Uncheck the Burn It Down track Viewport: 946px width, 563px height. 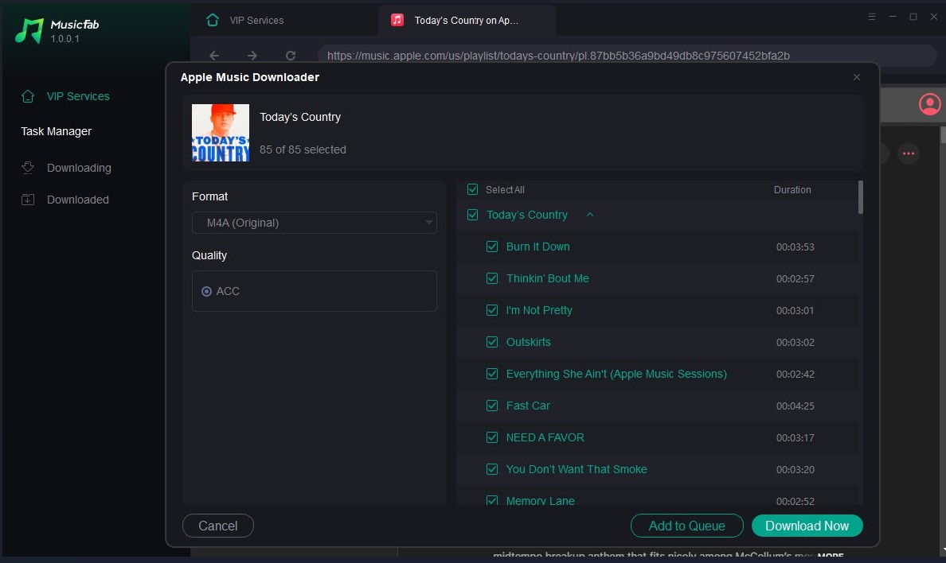click(491, 247)
